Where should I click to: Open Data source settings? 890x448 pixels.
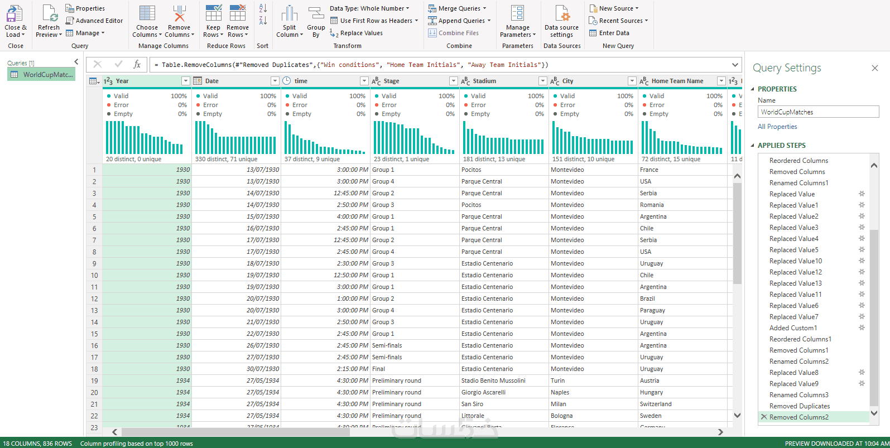click(x=561, y=14)
